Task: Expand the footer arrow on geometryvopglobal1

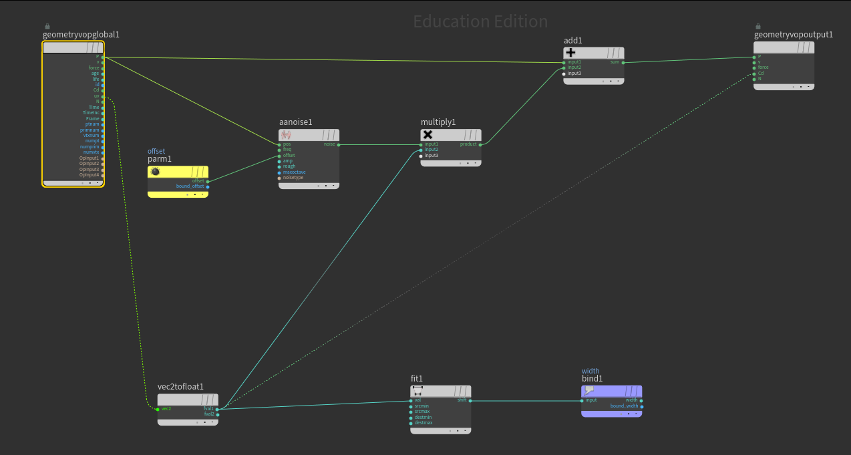Action: pos(98,182)
